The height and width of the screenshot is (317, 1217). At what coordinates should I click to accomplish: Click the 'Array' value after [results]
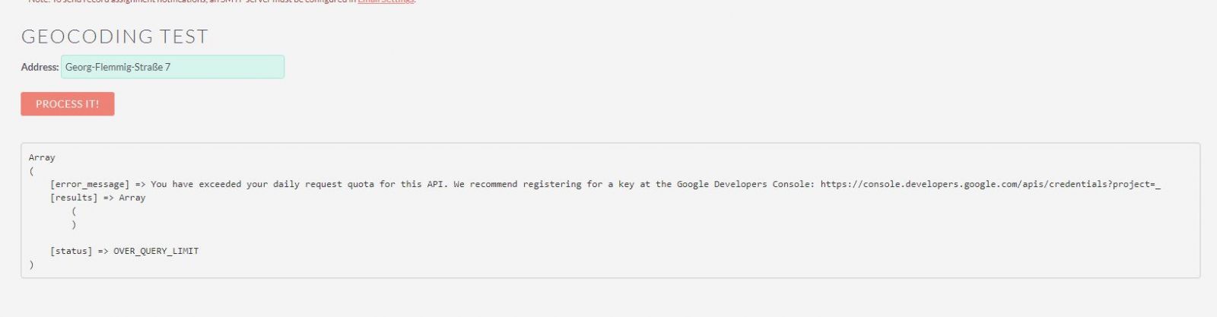[132, 198]
